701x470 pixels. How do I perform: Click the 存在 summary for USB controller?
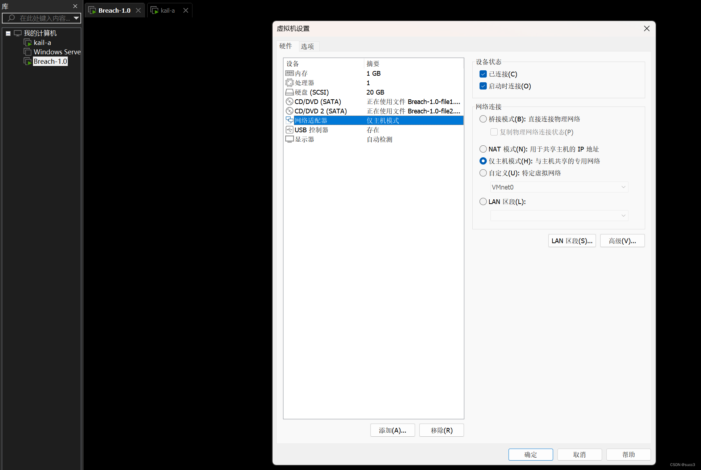(x=373, y=130)
